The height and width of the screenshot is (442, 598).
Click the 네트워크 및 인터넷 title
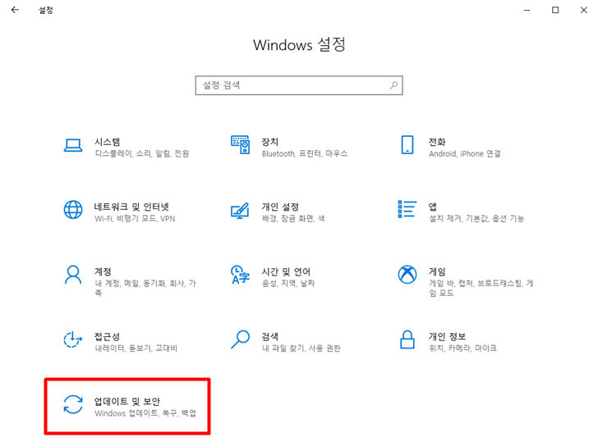[x=131, y=207]
